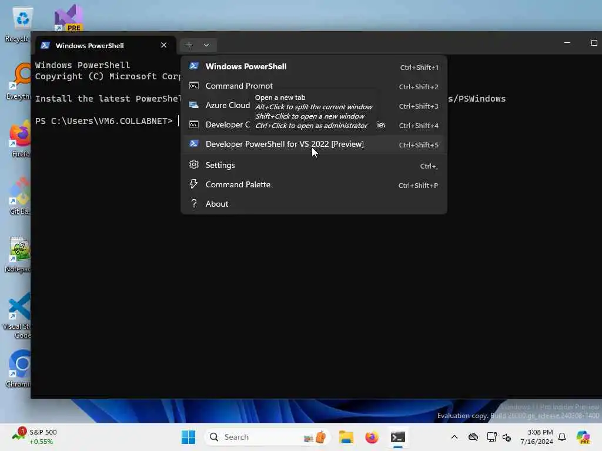Click the PS C:\Users\VM6.COLLABNET> prompt line

coord(104,121)
